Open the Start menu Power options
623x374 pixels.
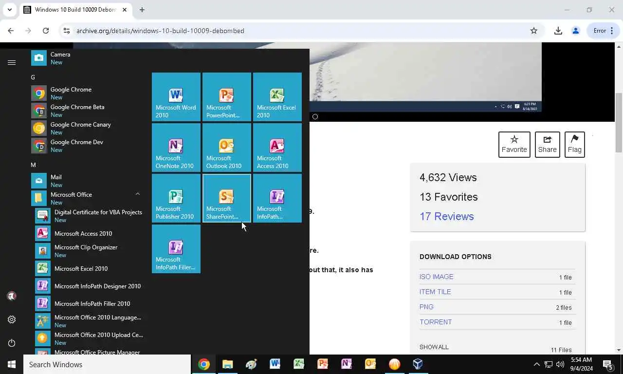coord(12,343)
